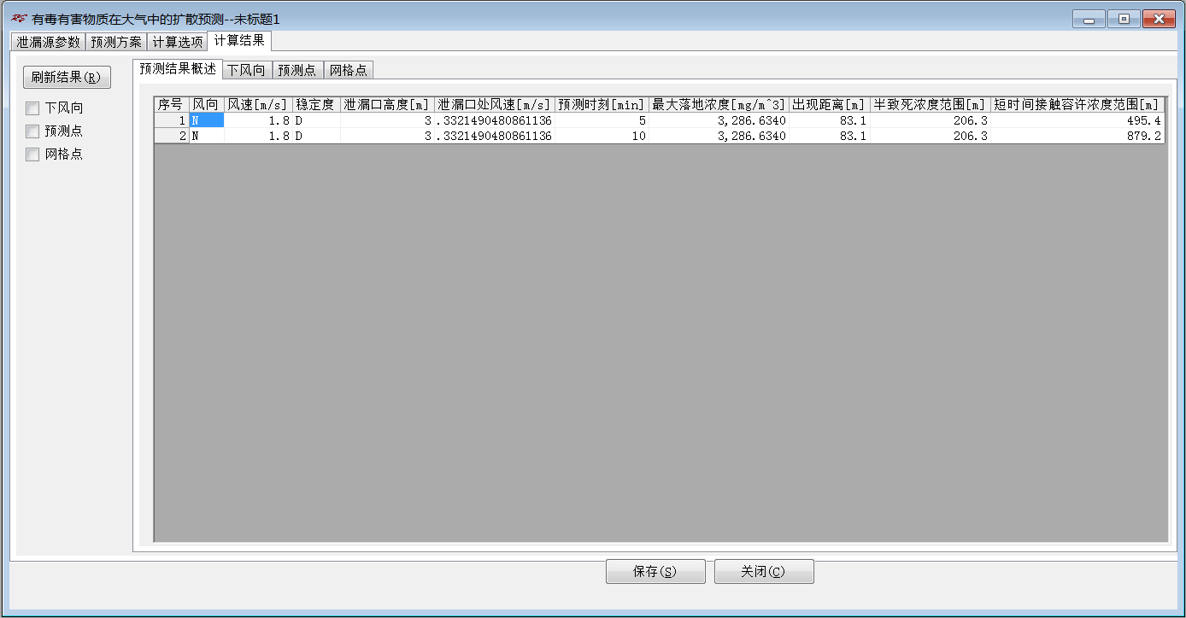The height and width of the screenshot is (618, 1186).
Task: Go to the 计算选项 tab
Action: 178,42
